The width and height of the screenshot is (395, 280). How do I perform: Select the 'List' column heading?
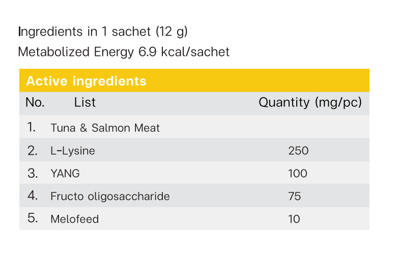tap(84, 102)
